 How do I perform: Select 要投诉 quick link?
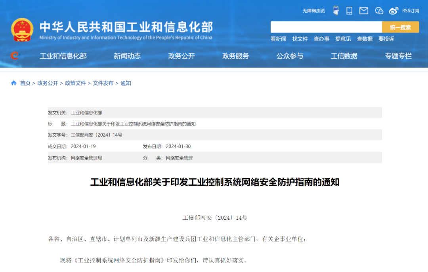pyautogui.click(x=386, y=39)
